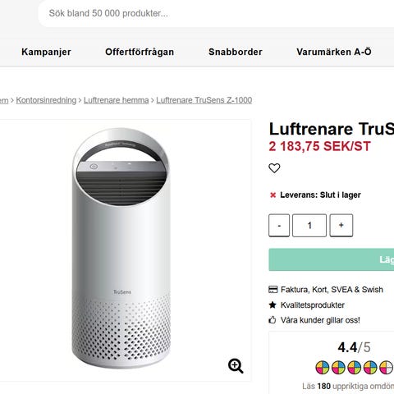Viewport: 394px width, 394px height.
Task: Decrease quantity with the minus button
Action: tap(279, 226)
